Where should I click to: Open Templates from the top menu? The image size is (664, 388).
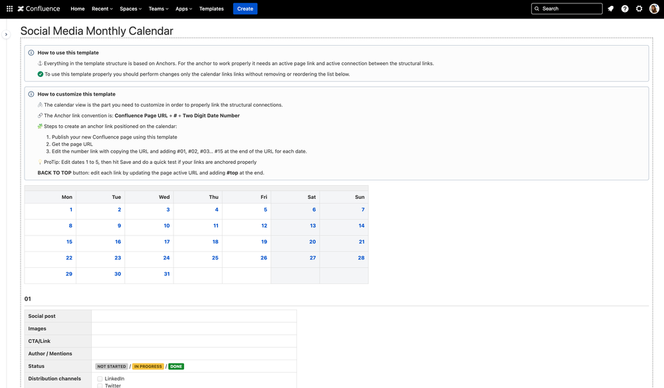click(211, 9)
